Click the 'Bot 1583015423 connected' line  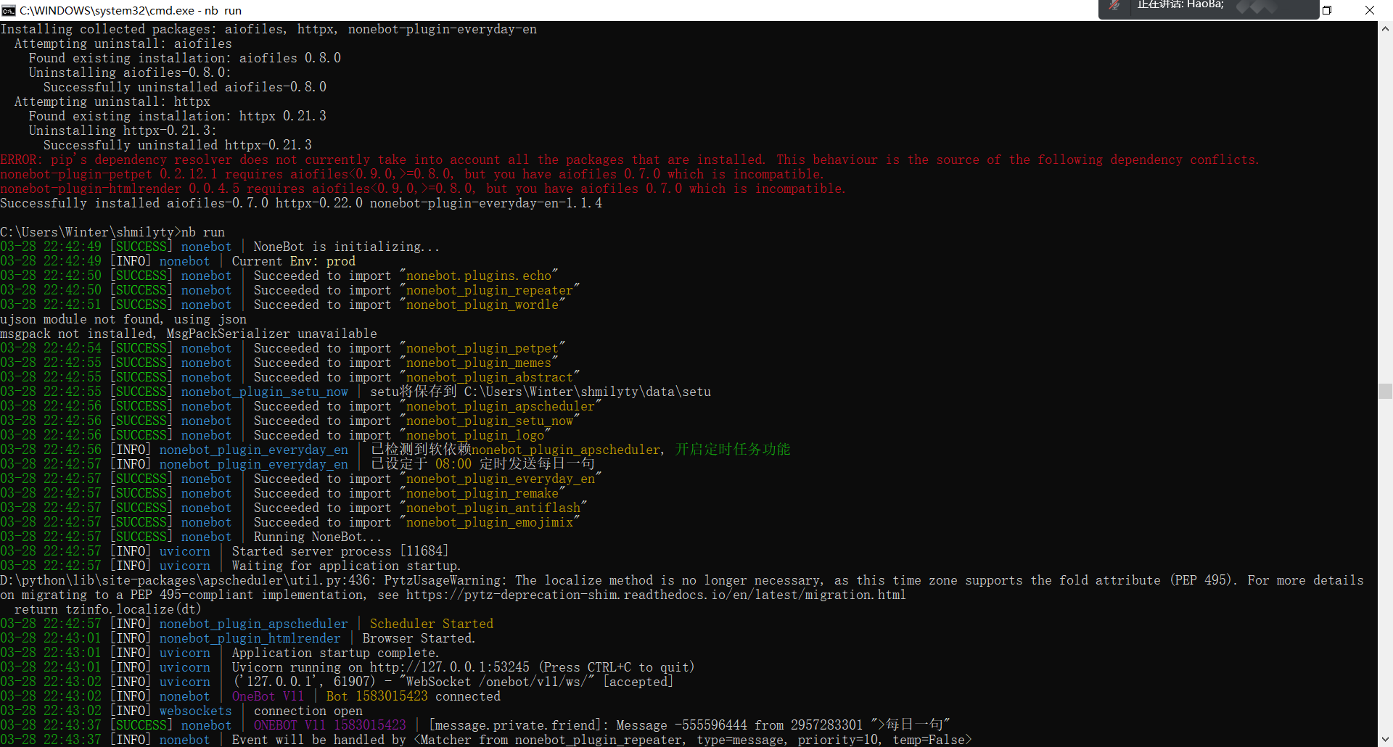(x=414, y=696)
